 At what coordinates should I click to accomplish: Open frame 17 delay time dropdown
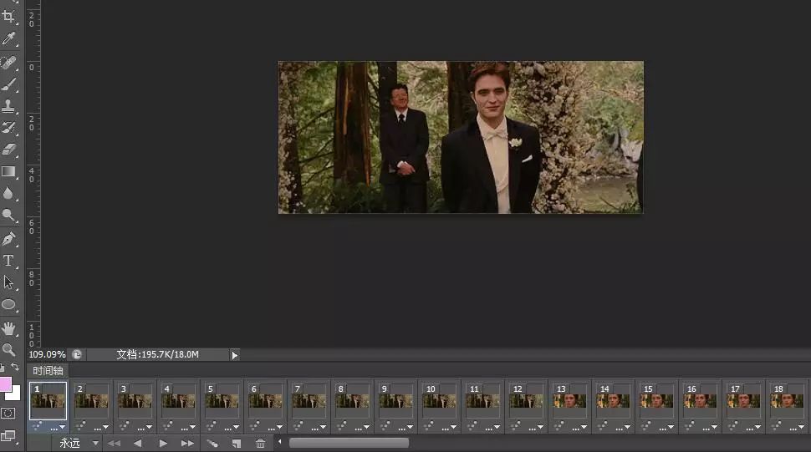click(752, 427)
